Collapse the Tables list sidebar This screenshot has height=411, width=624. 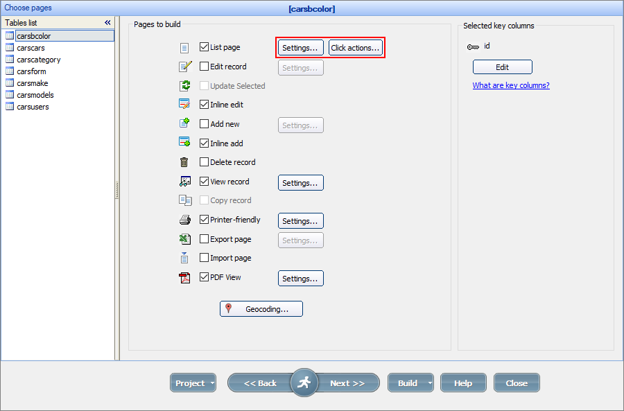(107, 21)
